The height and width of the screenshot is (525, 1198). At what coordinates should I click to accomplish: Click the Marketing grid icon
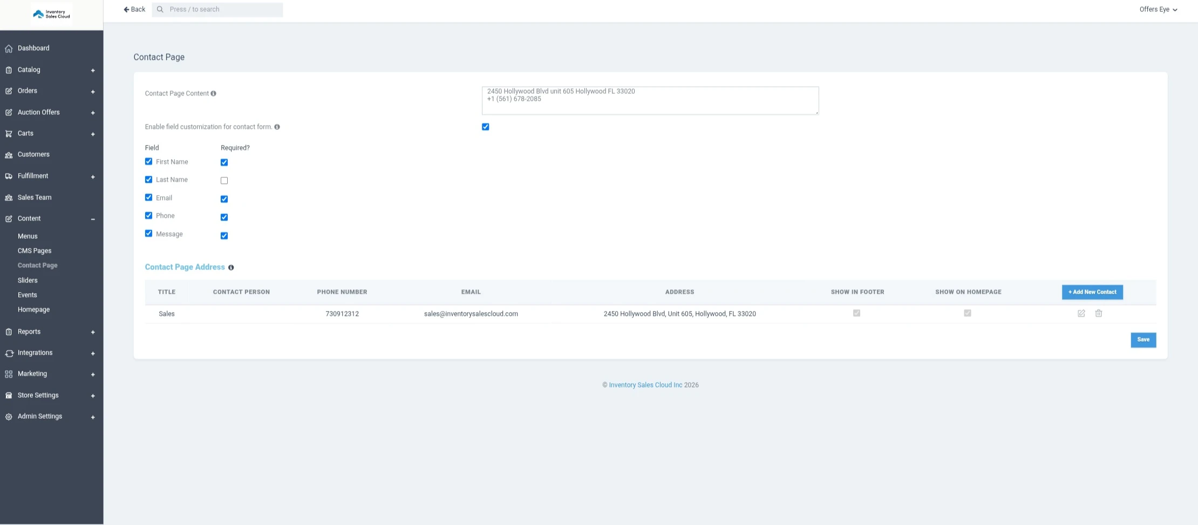coord(9,374)
